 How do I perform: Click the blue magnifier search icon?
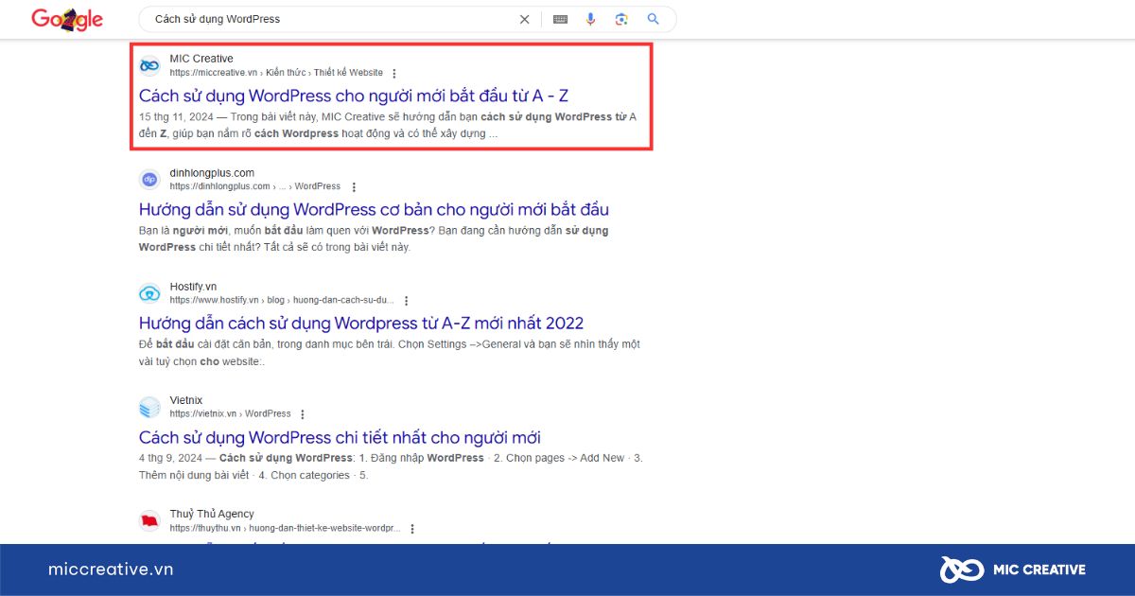tap(654, 19)
